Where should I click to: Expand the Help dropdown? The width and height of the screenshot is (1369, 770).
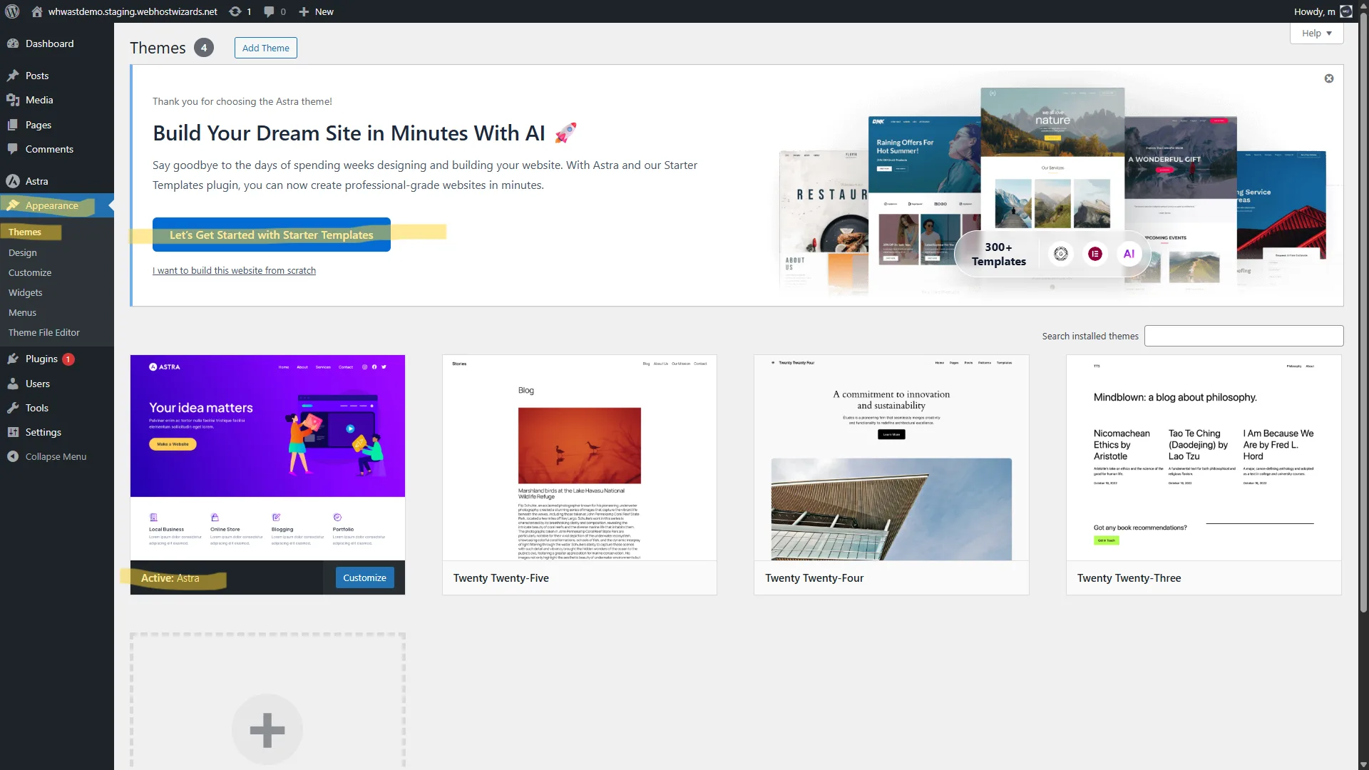[1316, 33]
